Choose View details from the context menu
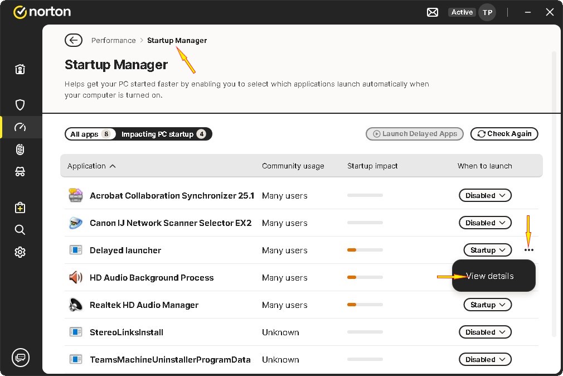Viewport: 563px width, 376px height. pos(490,276)
